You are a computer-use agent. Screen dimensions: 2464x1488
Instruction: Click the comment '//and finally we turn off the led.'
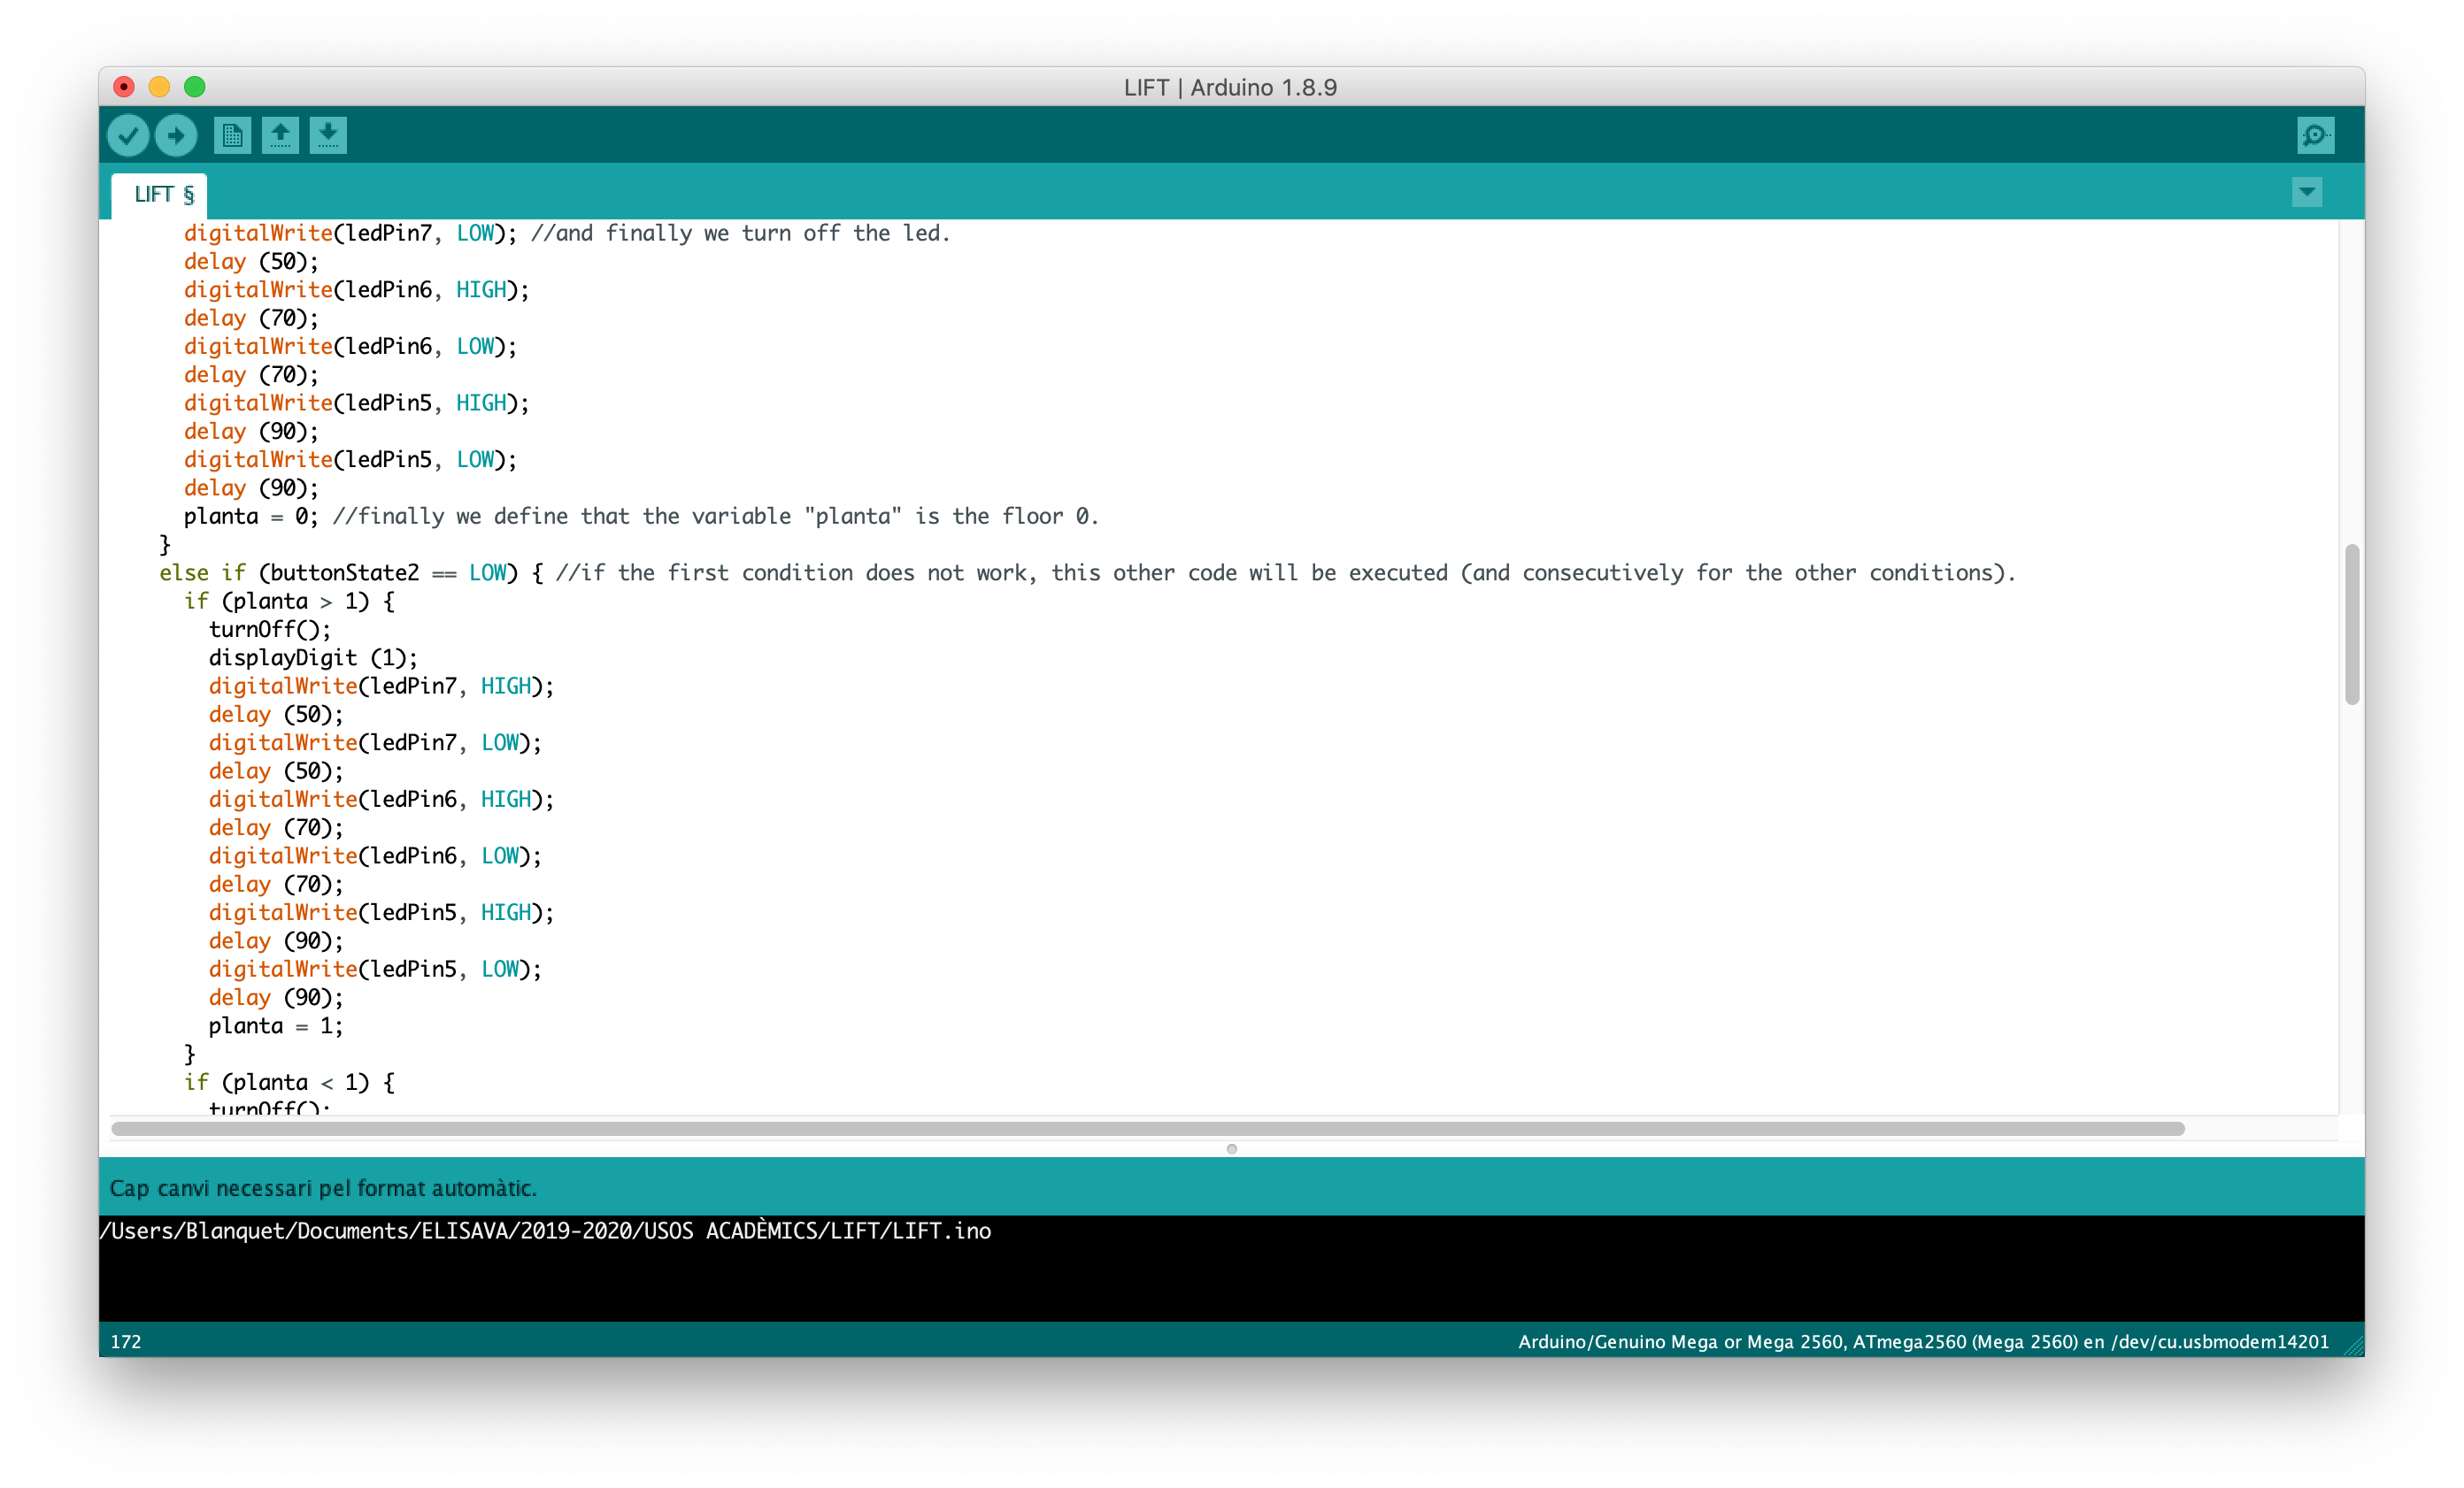pyautogui.click(x=740, y=234)
